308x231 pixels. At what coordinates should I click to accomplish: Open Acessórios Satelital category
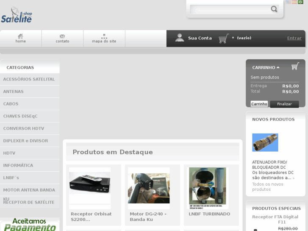coord(30,79)
